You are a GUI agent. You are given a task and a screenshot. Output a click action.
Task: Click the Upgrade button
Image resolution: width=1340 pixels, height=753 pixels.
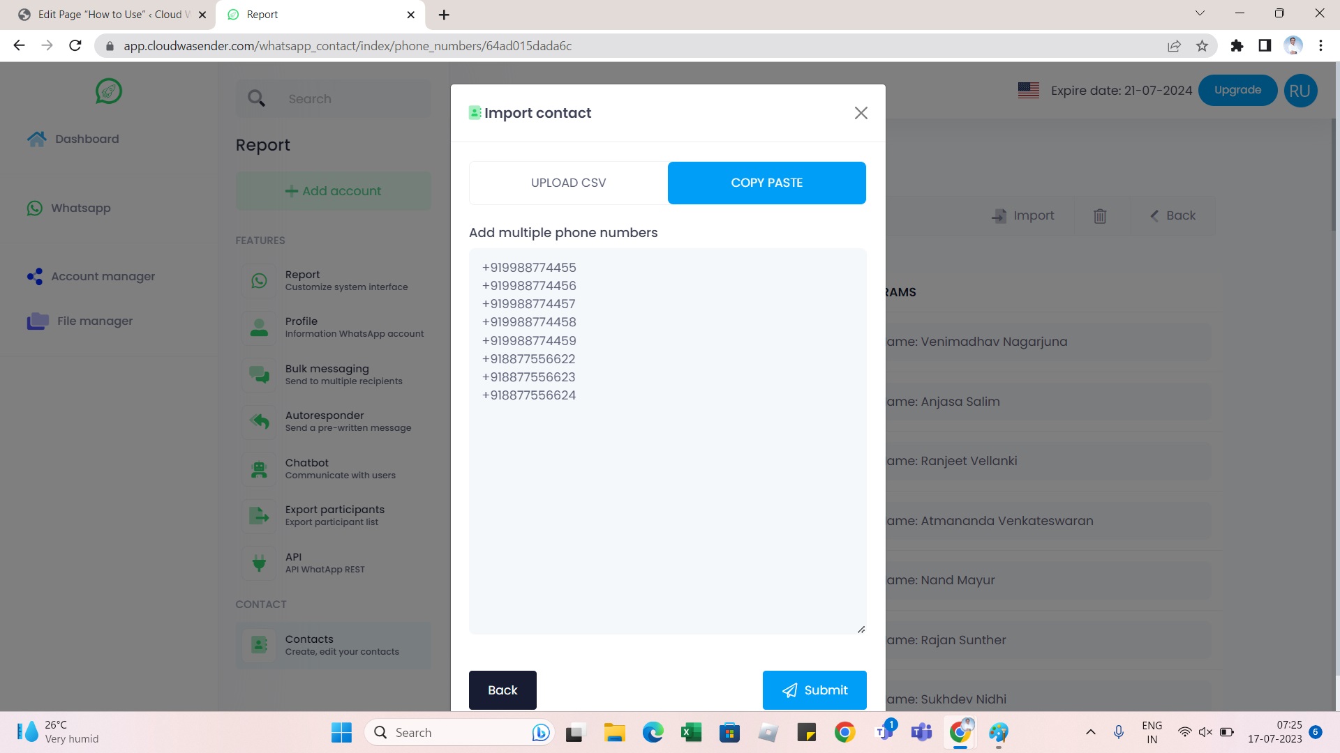click(1237, 89)
